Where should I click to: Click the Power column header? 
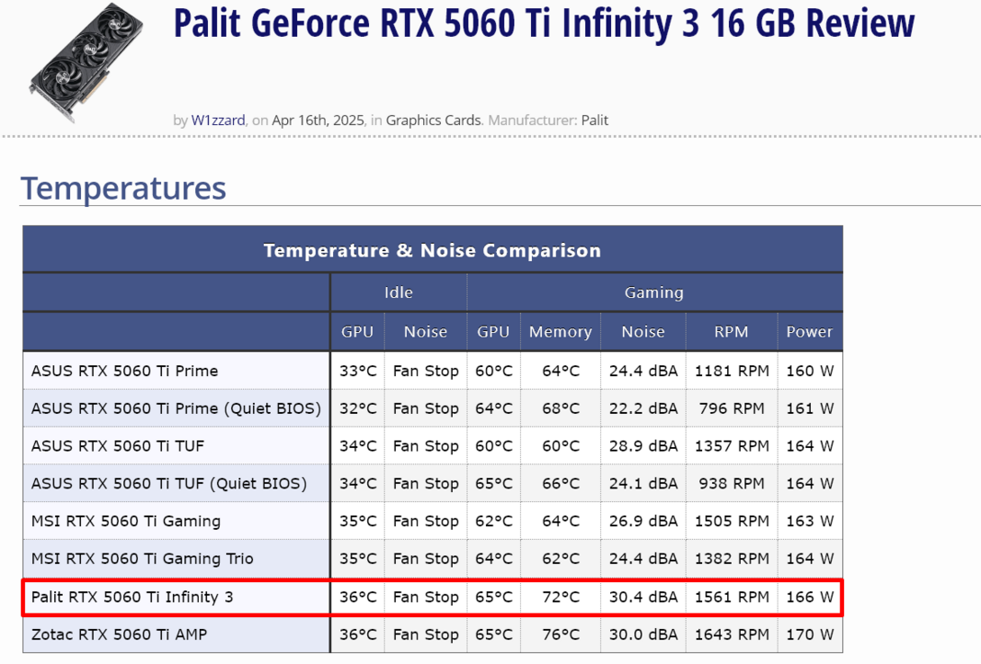pyautogui.click(x=809, y=331)
